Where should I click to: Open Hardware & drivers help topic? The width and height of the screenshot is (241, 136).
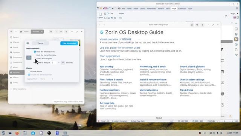[110, 90]
